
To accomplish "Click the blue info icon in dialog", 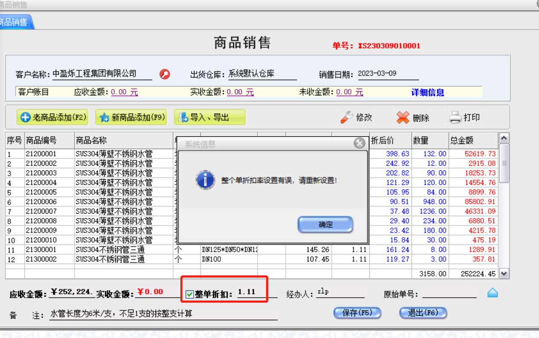I will click(x=205, y=180).
